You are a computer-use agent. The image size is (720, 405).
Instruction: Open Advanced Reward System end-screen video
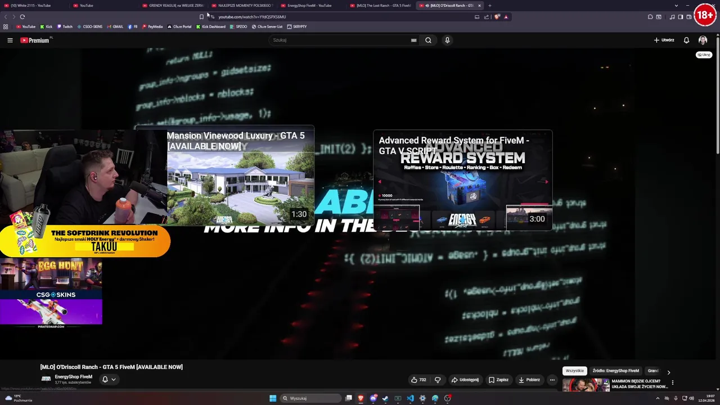462,181
